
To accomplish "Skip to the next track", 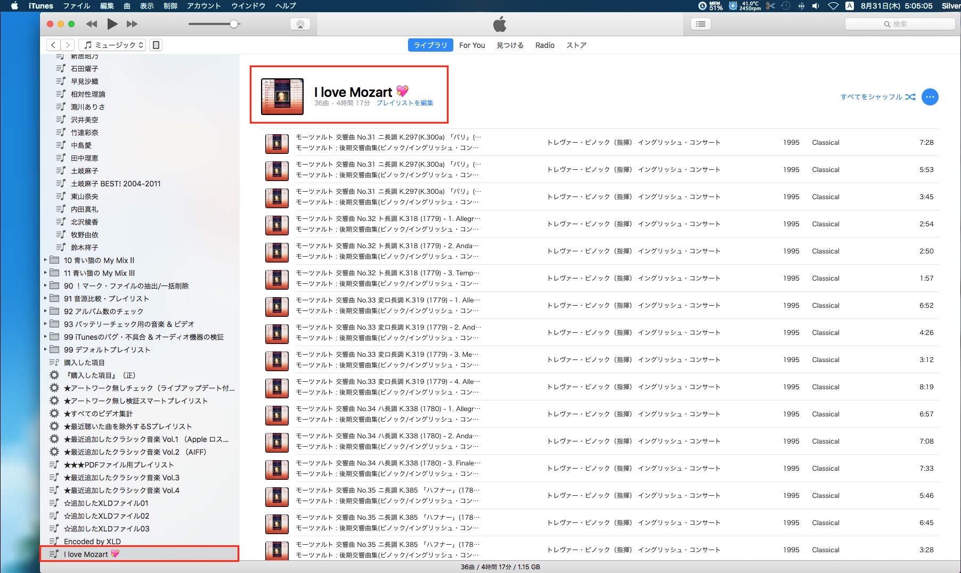I will coord(132,24).
